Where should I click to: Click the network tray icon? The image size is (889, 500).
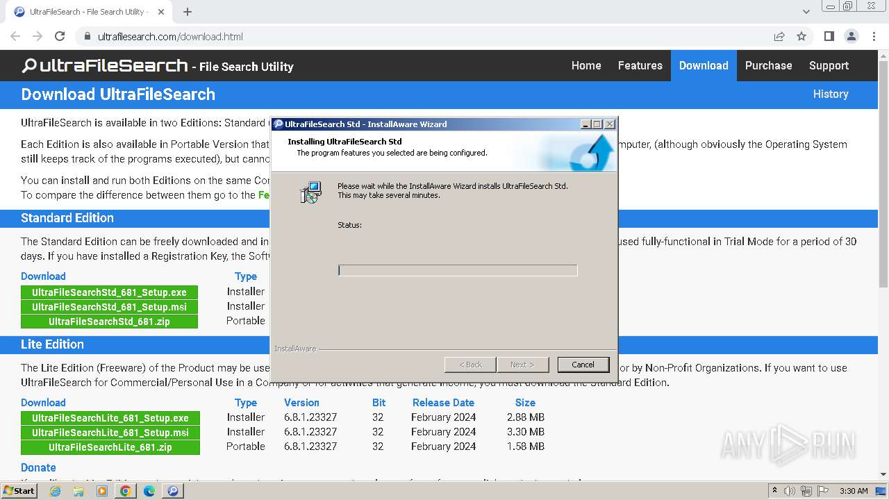pyautogui.click(x=806, y=491)
